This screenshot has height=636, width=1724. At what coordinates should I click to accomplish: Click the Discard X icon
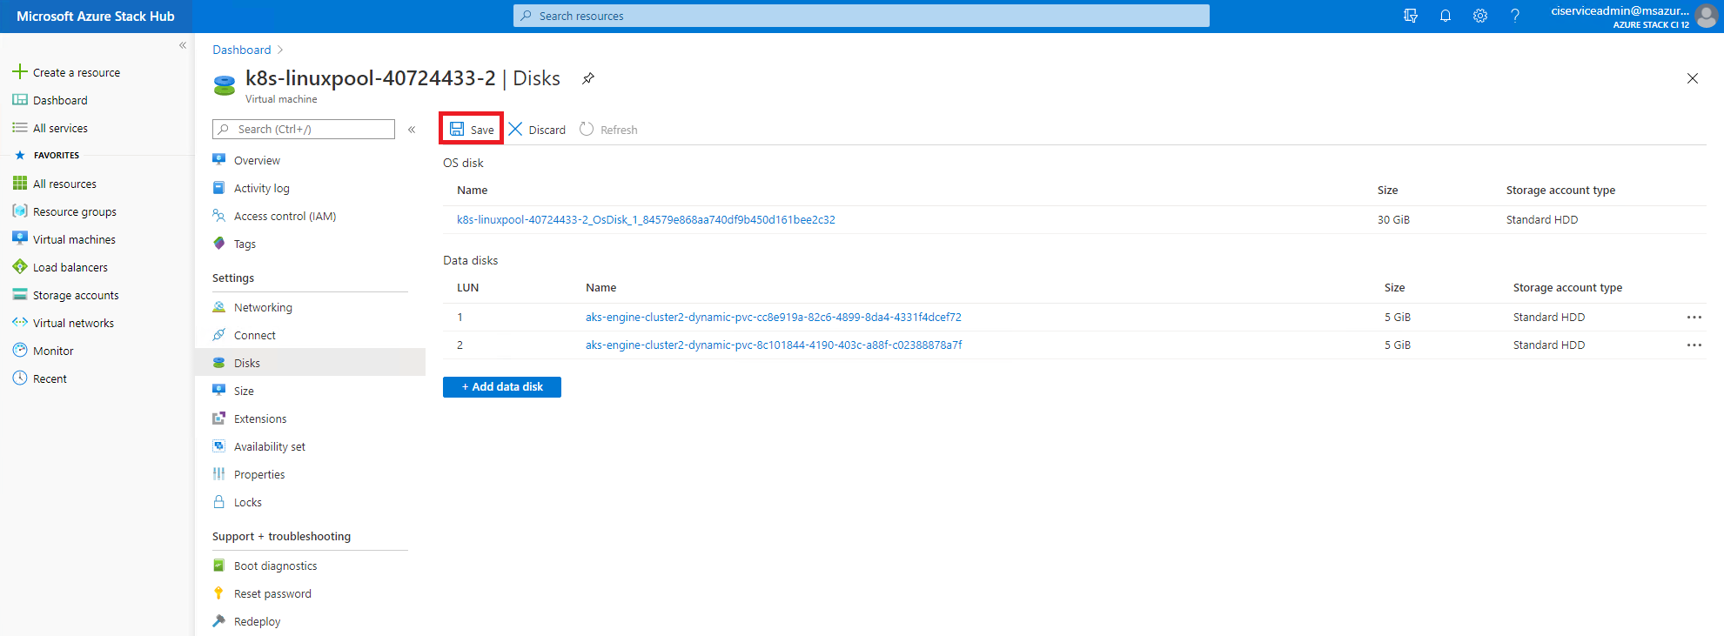click(x=515, y=129)
